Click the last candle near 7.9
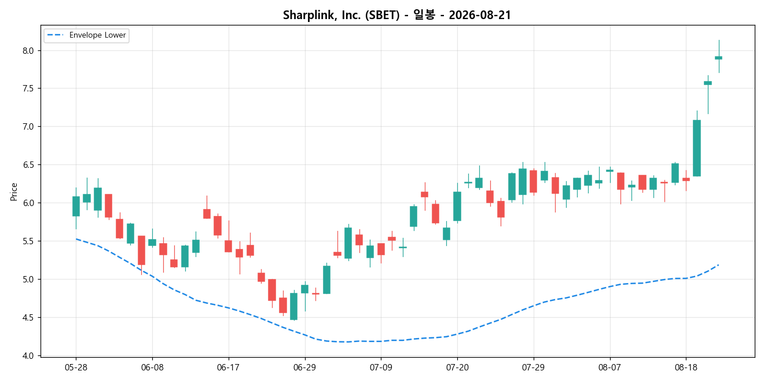Image resolution: width=764 pixels, height=382 pixels. tap(718, 58)
